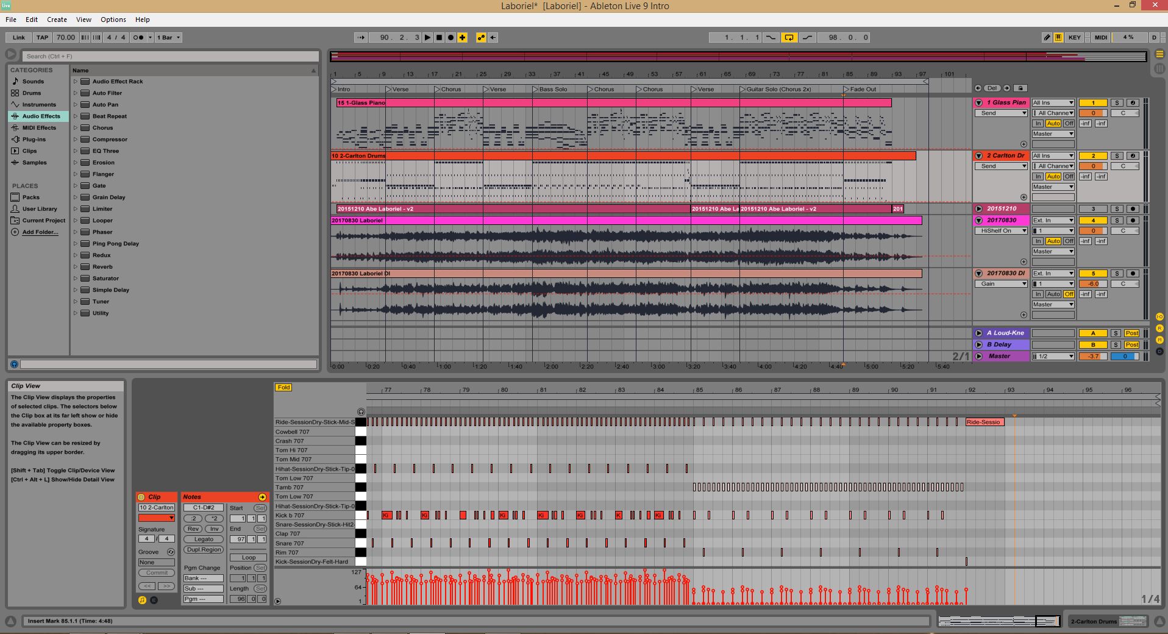Click the MIDI editor preview headphones icon
1168x634 pixels.
point(361,412)
